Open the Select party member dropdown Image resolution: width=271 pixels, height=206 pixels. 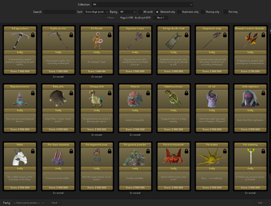pyautogui.click(x=29, y=203)
